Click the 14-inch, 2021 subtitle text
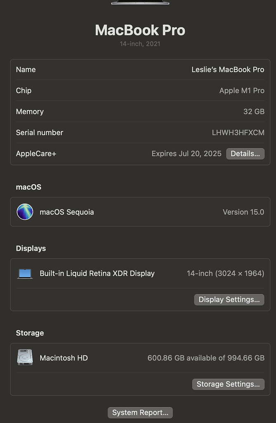Screen dimensions: 276x423 [140, 43]
